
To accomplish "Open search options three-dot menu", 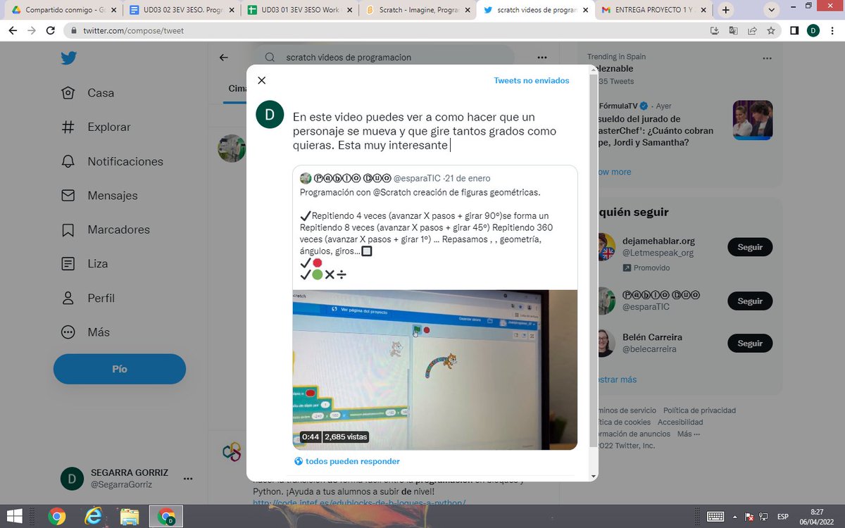I will (x=542, y=58).
